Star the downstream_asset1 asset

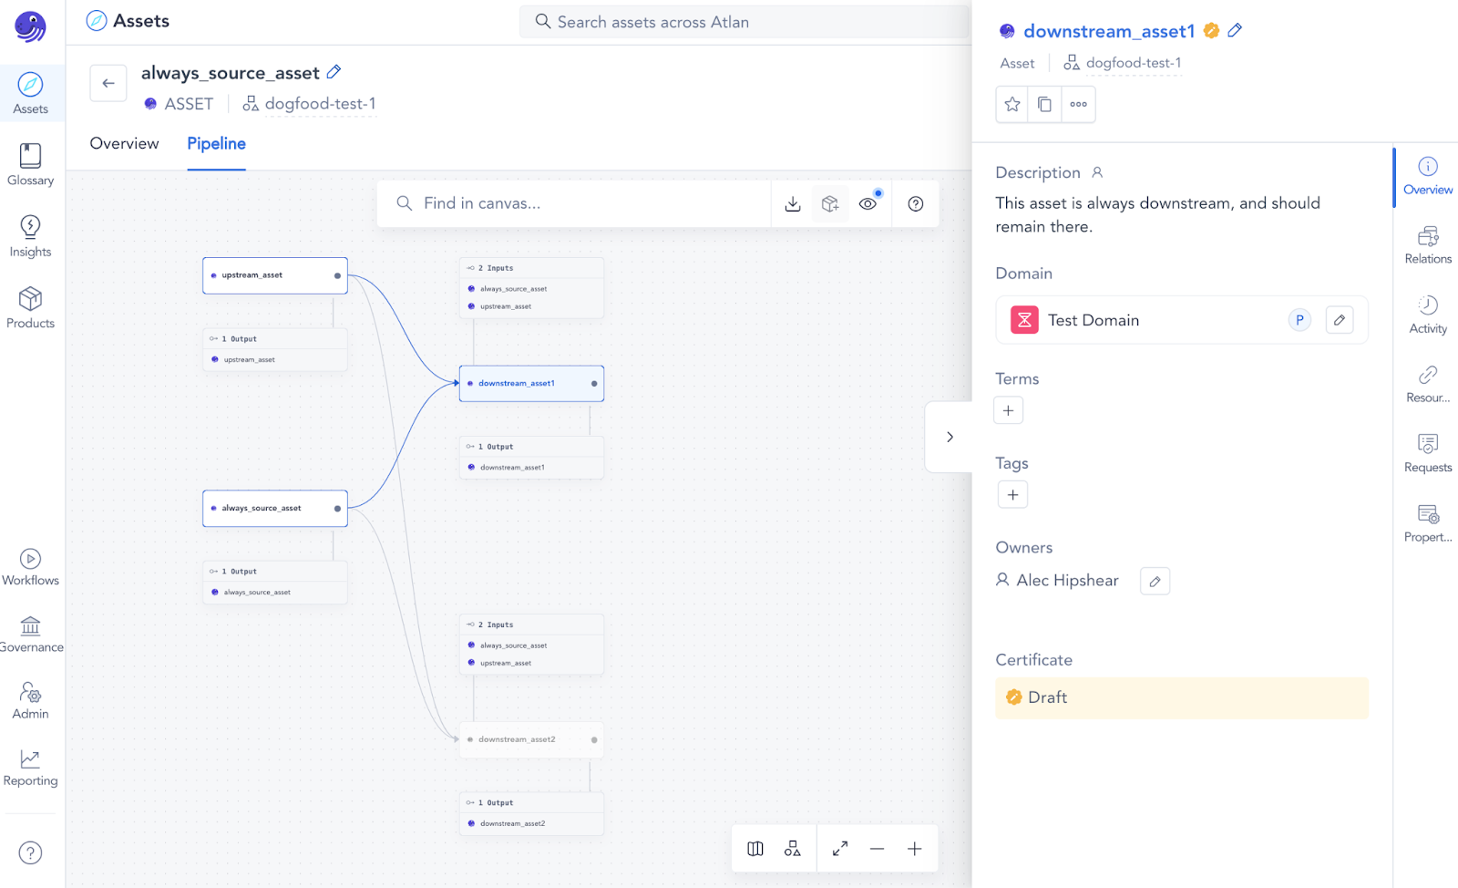[1011, 104]
